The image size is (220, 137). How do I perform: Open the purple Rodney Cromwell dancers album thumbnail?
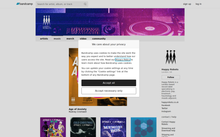53,127
